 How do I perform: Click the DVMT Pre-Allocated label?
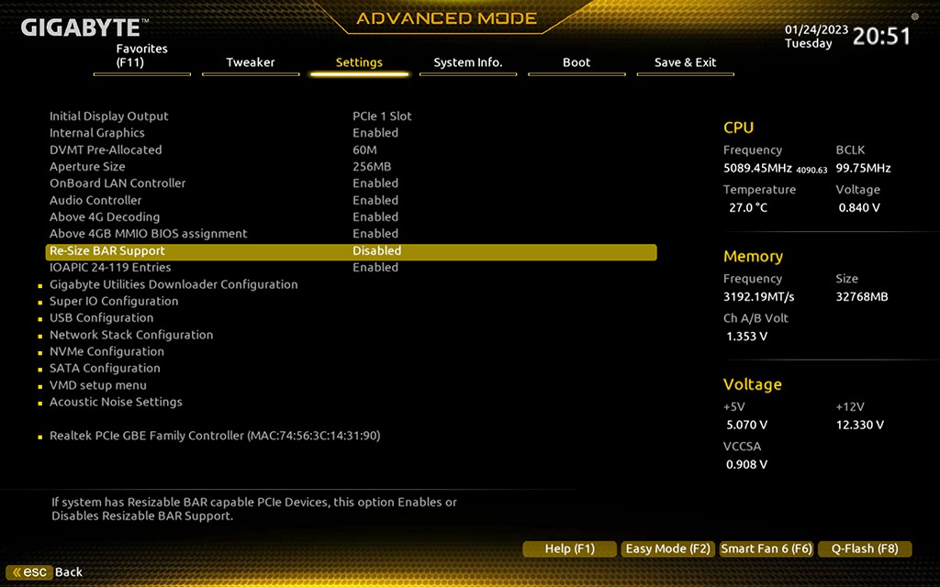click(106, 150)
